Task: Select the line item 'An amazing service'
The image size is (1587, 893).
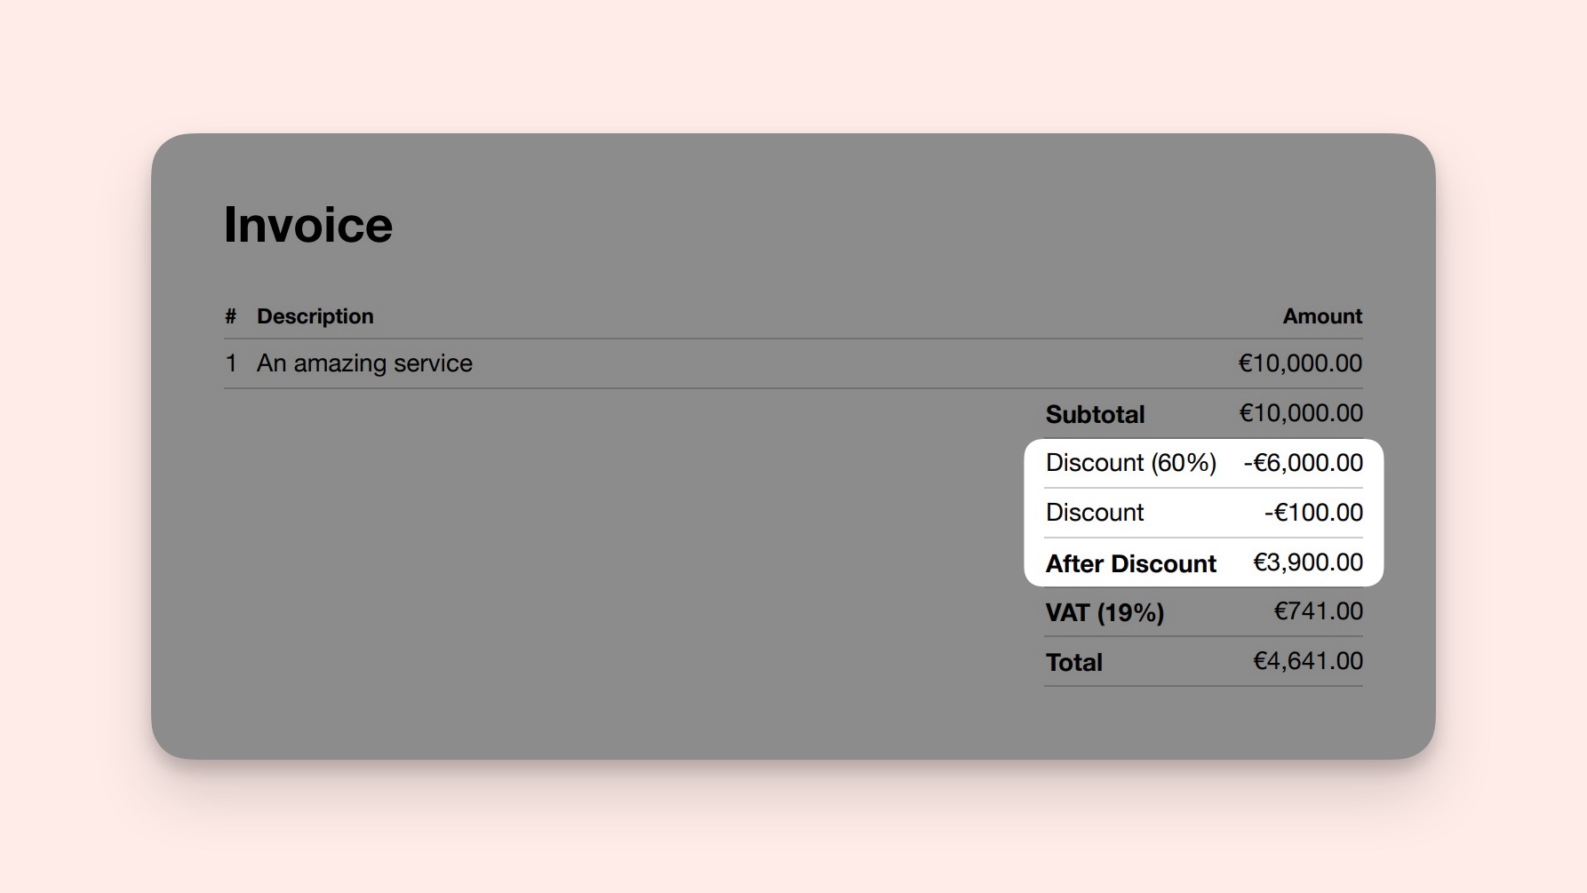Action: coord(364,363)
